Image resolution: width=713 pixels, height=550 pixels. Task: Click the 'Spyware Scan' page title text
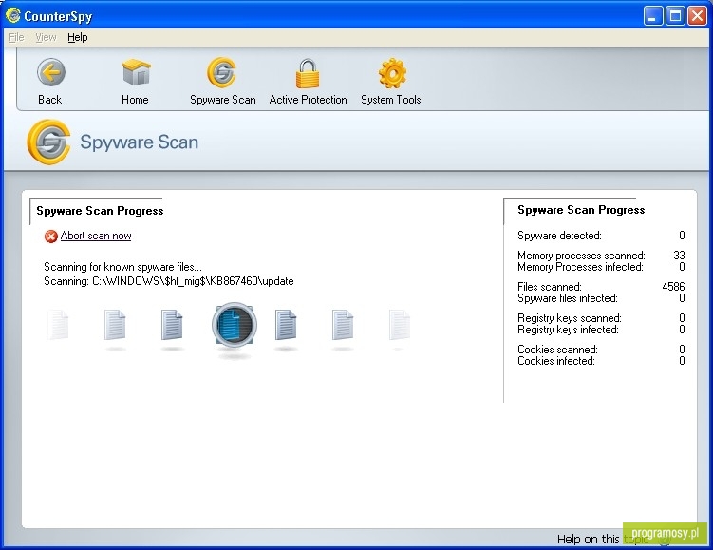140,142
